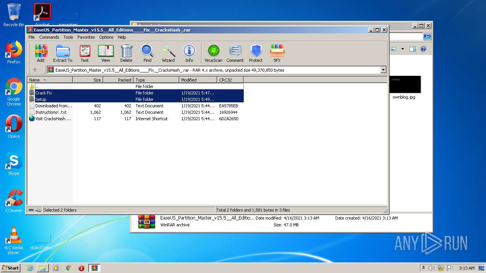Click the volume icon in system tray
Image resolution: width=486 pixels, height=273 pixels.
pyautogui.click(x=431, y=268)
